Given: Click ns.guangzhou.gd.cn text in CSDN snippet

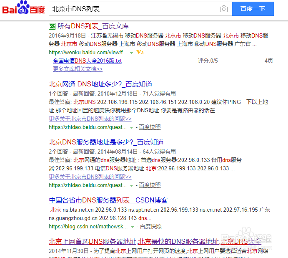Looking at the screenshot, I should tap(73, 218).
